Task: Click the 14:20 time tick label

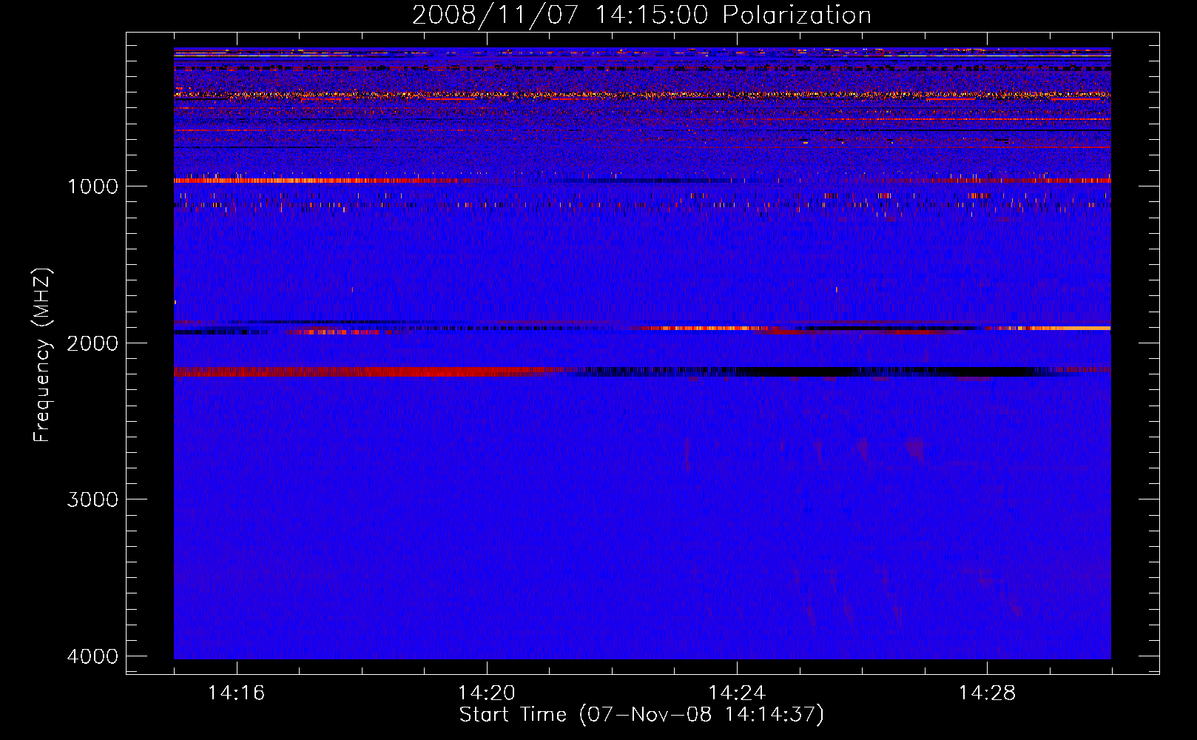Action: pos(486,693)
